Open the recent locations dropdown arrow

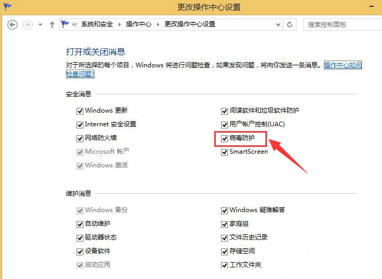click(41, 25)
